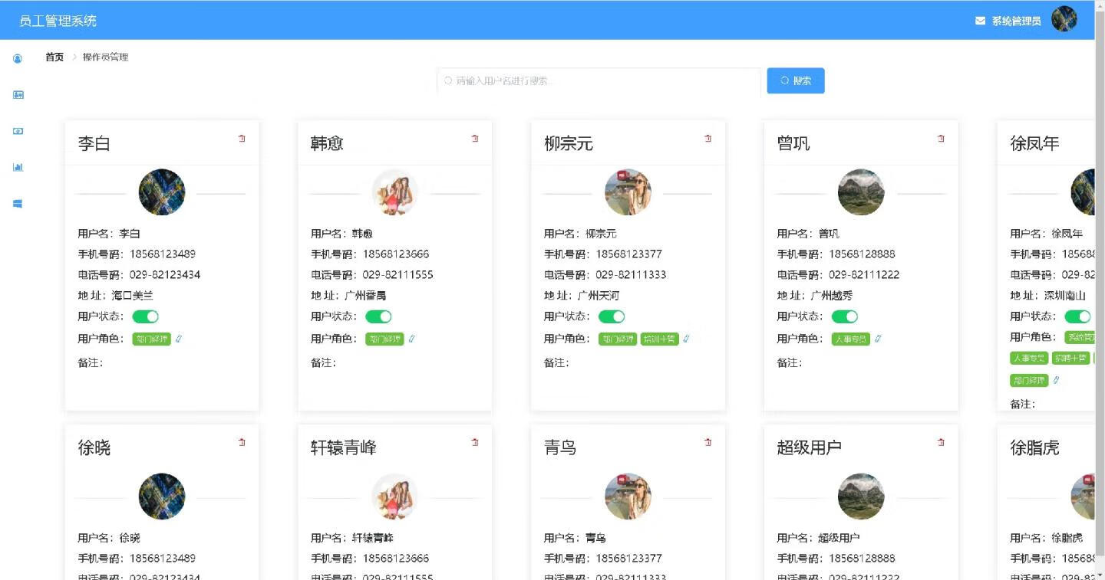Viewport: 1105px width, 580px height.
Task: Edit 徐凤年's roles via the pencil icon
Action: point(1057,380)
